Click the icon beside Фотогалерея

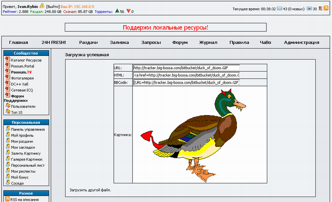point(7,77)
